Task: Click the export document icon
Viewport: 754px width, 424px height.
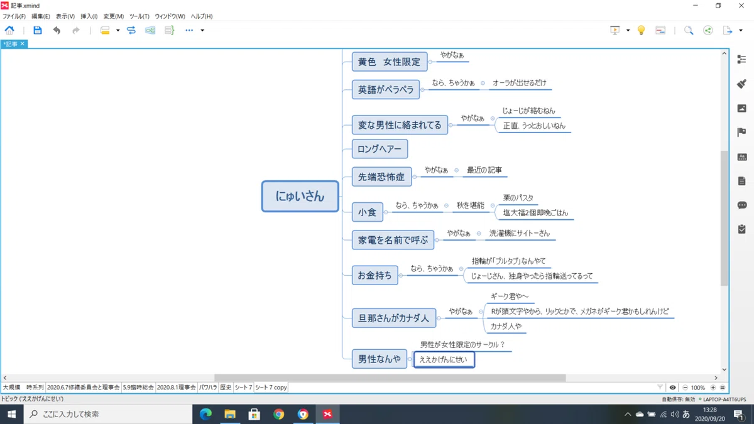Action: (x=728, y=30)
